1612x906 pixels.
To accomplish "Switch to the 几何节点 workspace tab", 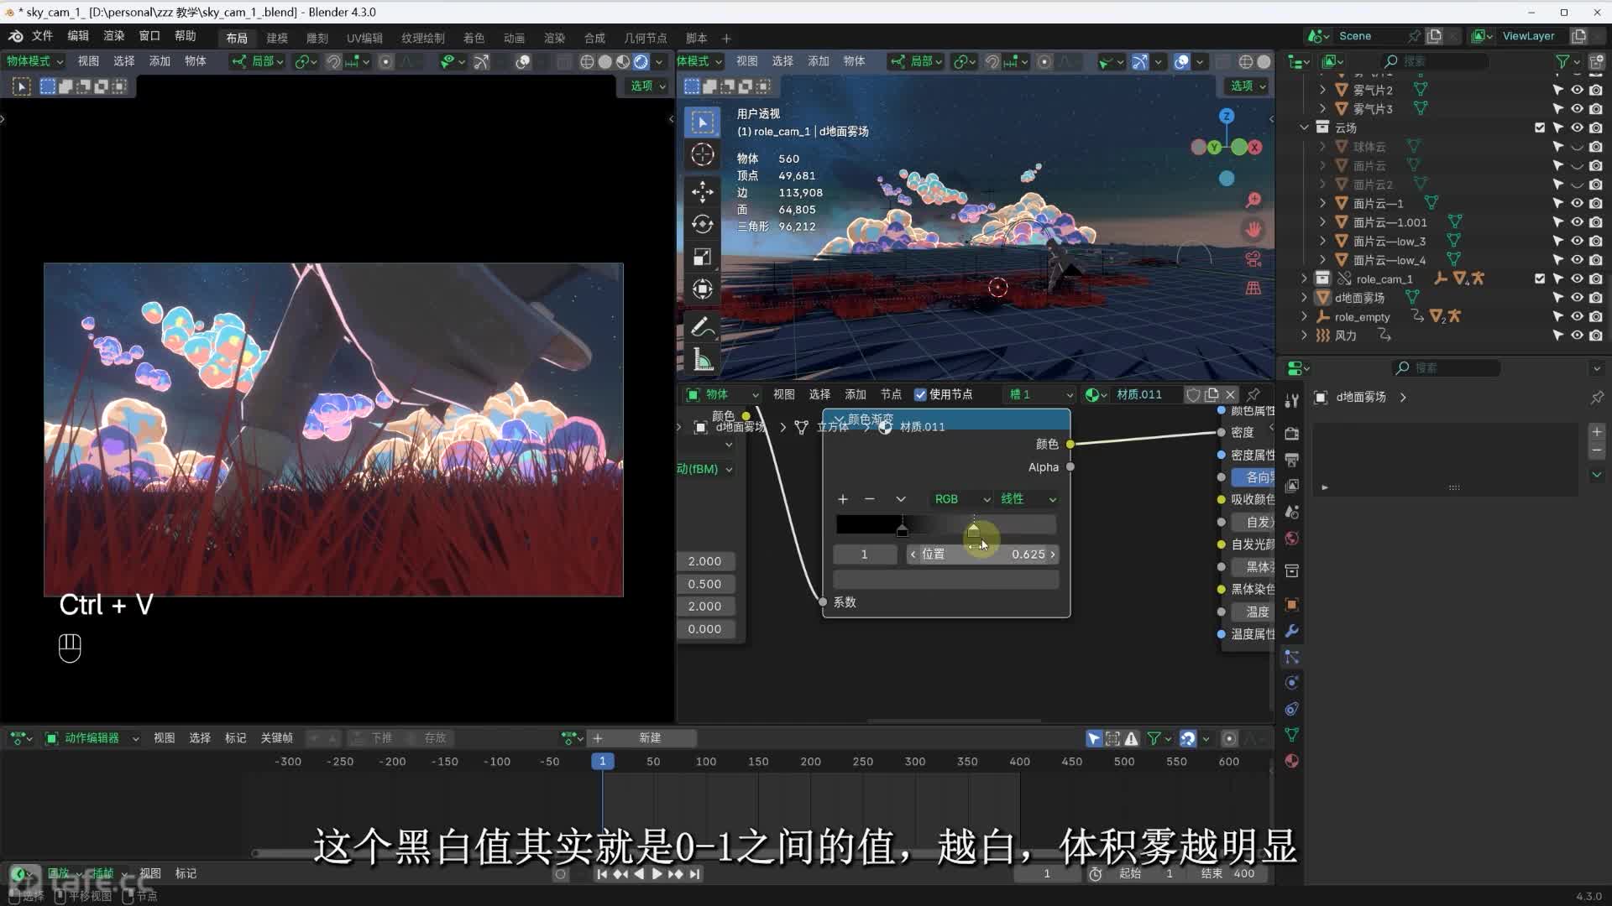I will [x=645, y=38].
